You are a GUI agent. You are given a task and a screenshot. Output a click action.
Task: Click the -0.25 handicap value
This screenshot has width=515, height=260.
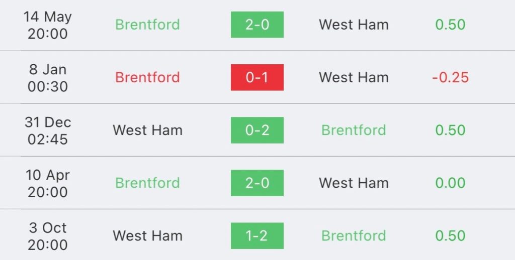tap(450, 77)
